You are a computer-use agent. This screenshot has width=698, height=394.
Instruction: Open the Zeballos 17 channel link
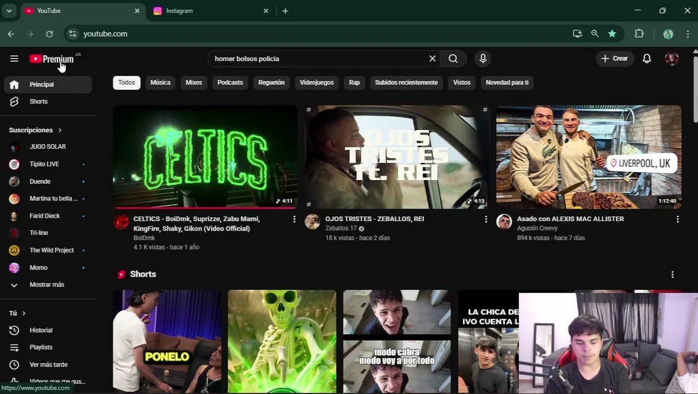(341, 228)
